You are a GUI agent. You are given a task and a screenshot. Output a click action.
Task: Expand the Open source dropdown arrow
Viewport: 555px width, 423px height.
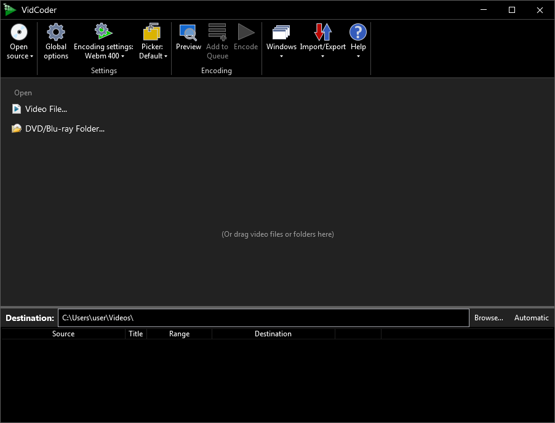tap(31, 56)
